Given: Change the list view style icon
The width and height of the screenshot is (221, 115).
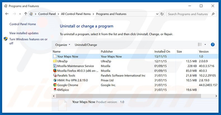Looking at the screenshot, I should [x=200, y=45].
